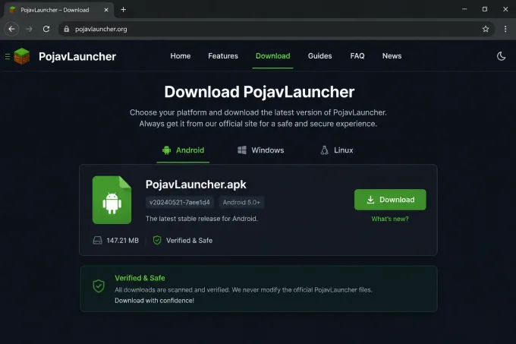Image resolution: width=516 pixels, height=344 pixels.
Task: Open the FAQ nav item
Action: [x=357, y=56]
